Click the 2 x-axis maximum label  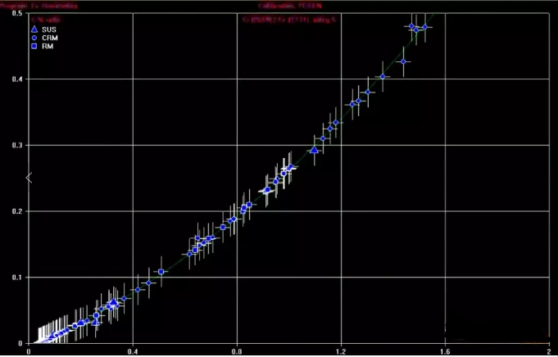[x=548, y=350]
